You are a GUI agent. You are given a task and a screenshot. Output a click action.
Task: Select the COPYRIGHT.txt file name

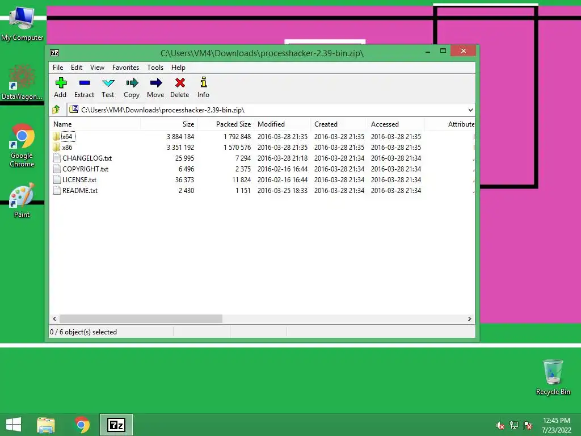[x=85, y=169]
